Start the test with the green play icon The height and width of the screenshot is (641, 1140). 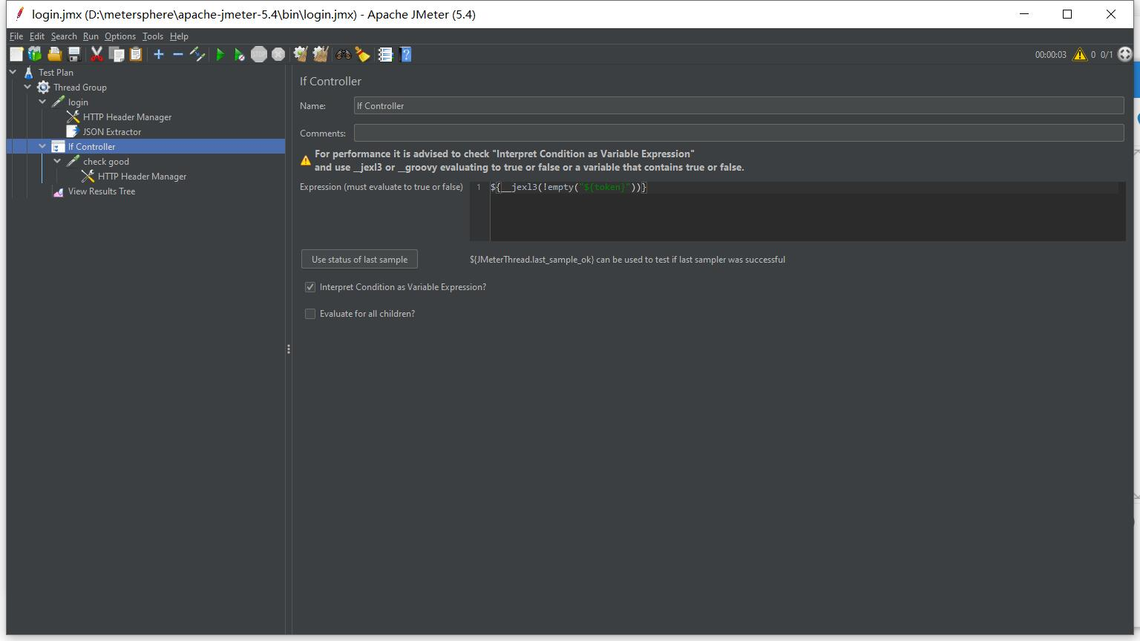click(220, 54)
